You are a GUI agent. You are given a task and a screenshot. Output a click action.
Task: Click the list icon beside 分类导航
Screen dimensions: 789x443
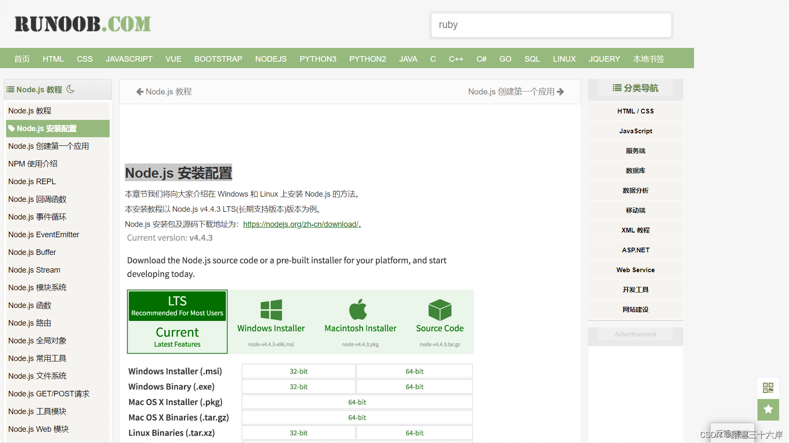(x=617, y=88)
